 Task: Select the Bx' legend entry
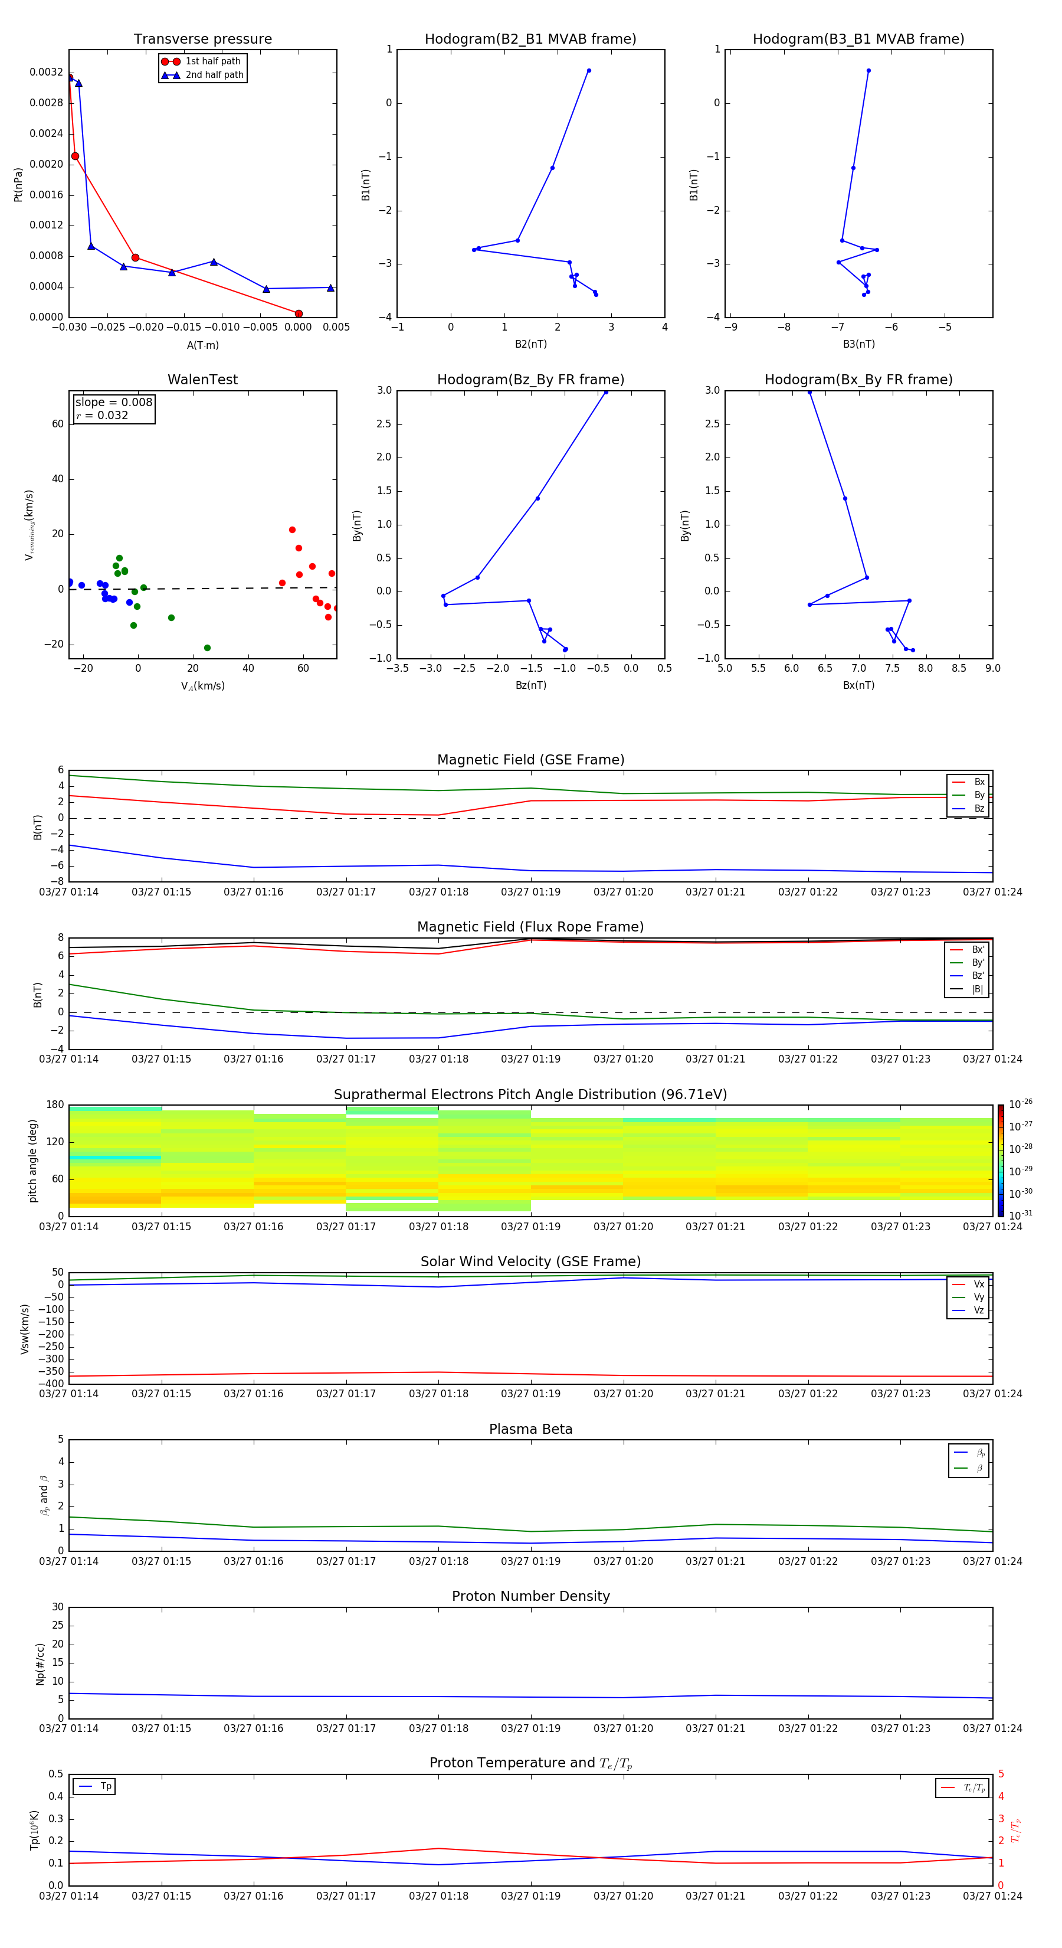(968, 950)
